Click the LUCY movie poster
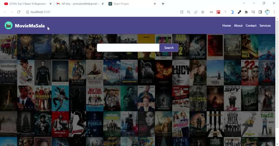The width and height of the screenshot is (279, 146). pyautogui.click(x=181, y=73)
